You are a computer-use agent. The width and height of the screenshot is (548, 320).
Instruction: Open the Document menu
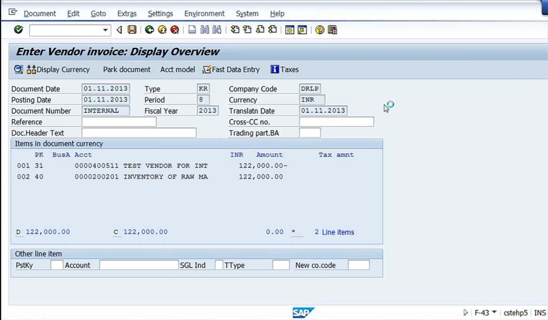pos(40,14)
